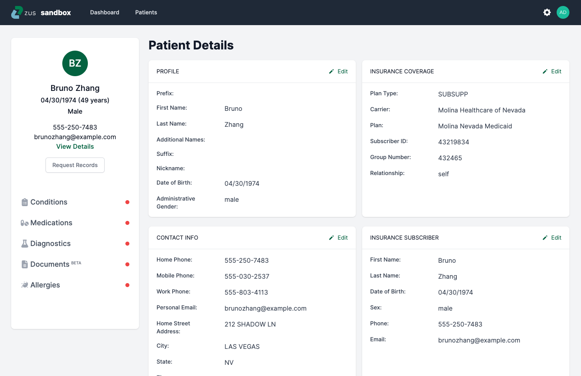Click the Medications pill icon
This screenshot has height=376, width=581.
tap(25, 223)
